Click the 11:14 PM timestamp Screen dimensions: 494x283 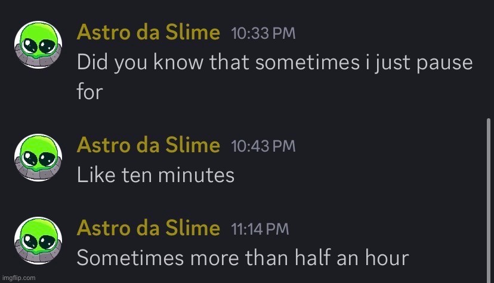260,229
